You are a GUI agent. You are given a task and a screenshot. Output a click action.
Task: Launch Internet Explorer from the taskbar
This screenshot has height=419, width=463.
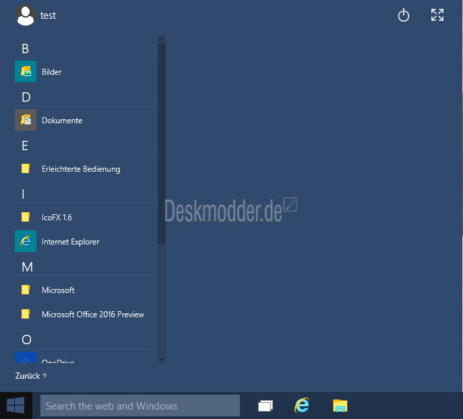click(301, 406)
